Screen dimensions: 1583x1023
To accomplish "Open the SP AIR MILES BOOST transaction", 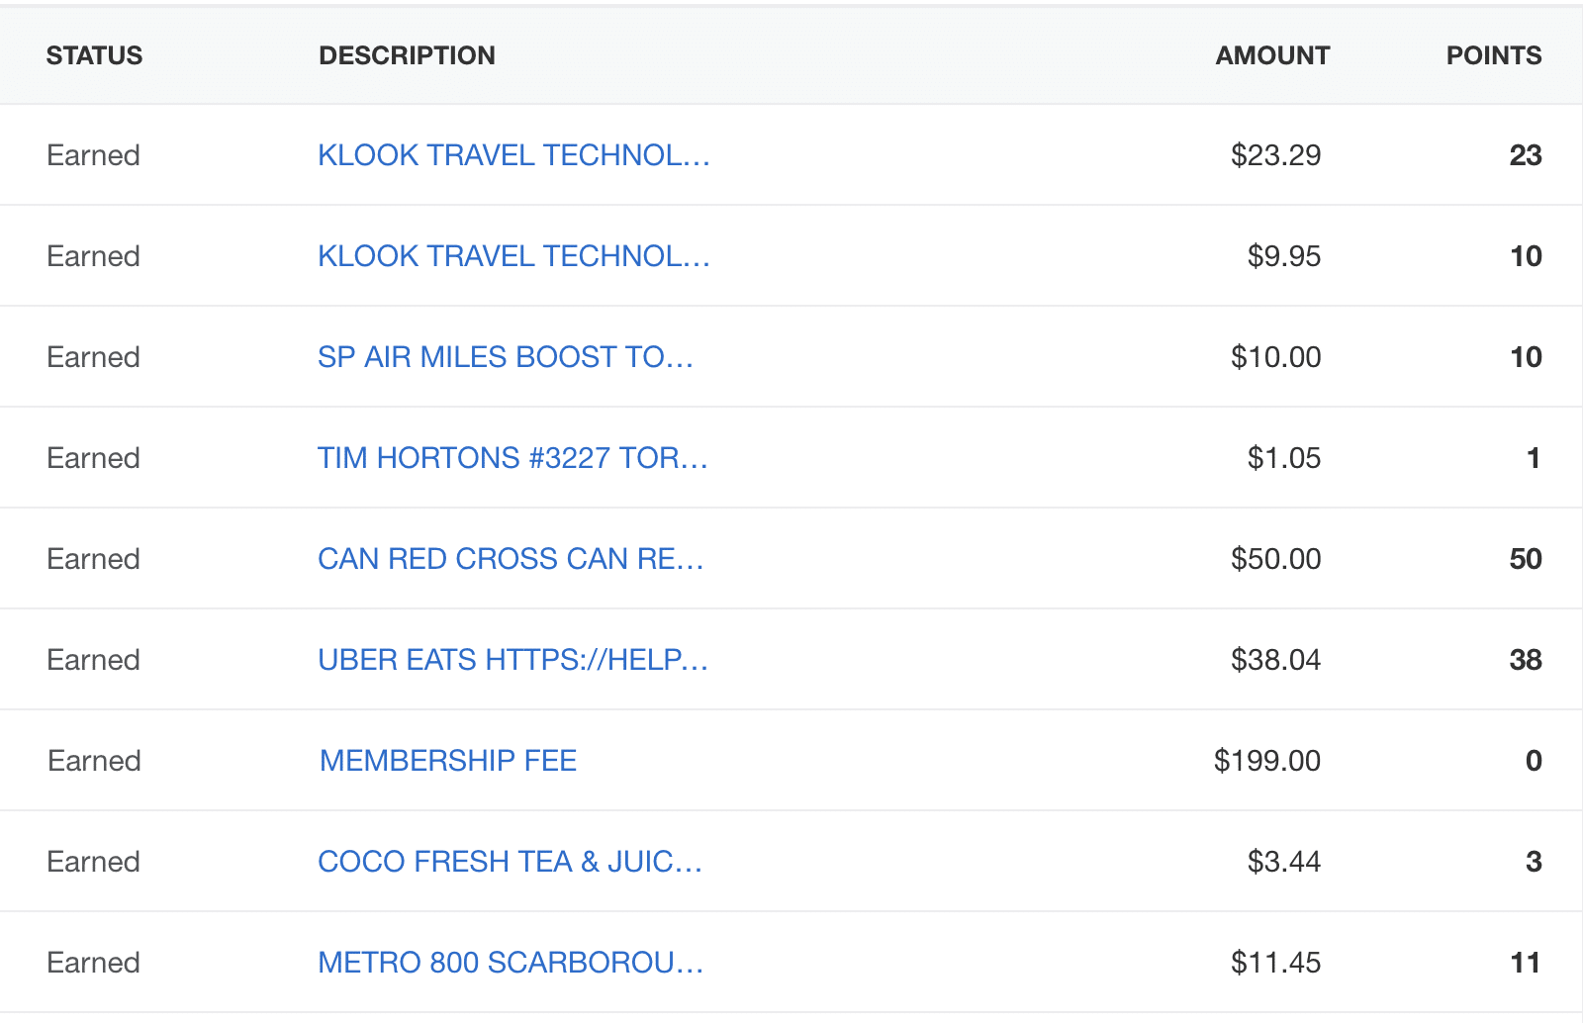I will click(505, 357).
